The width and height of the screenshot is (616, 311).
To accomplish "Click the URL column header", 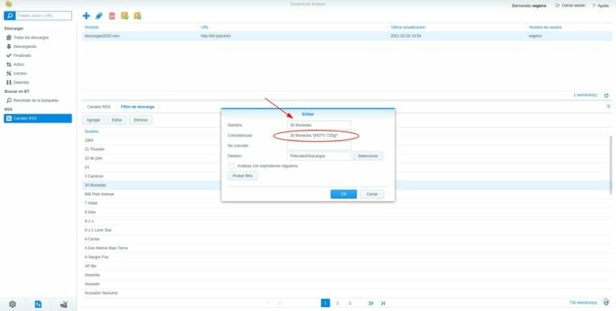I will (205, 27).
